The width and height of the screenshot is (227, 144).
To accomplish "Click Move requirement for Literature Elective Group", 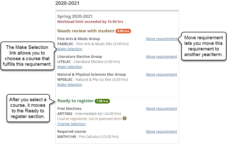I will click(x=161, y=57).
